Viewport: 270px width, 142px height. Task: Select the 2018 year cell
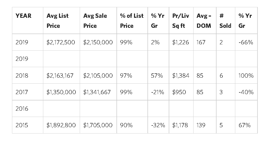tap(22, 75)
